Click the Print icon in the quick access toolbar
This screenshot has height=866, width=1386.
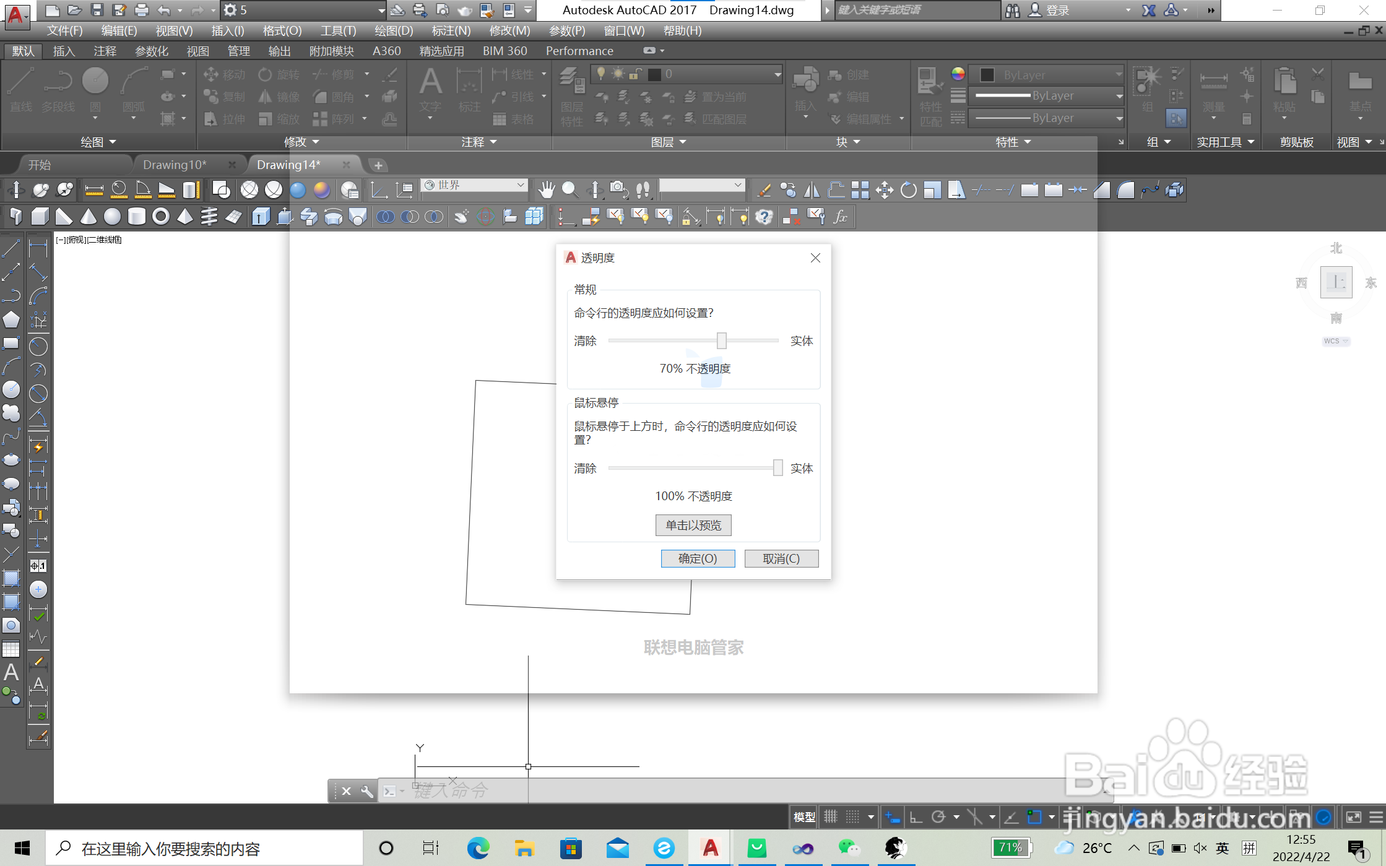(142, 10)
